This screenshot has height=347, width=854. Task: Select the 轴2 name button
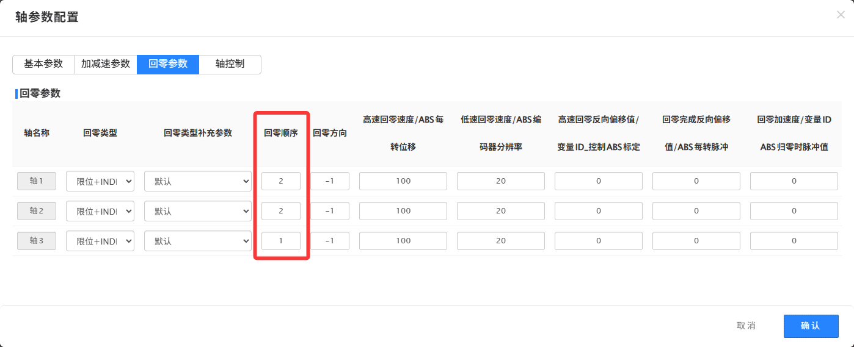37,211
